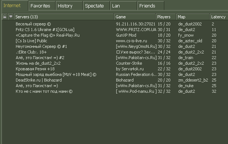
Task: Select the Spectate tab
Action: (x=96, y=6)
